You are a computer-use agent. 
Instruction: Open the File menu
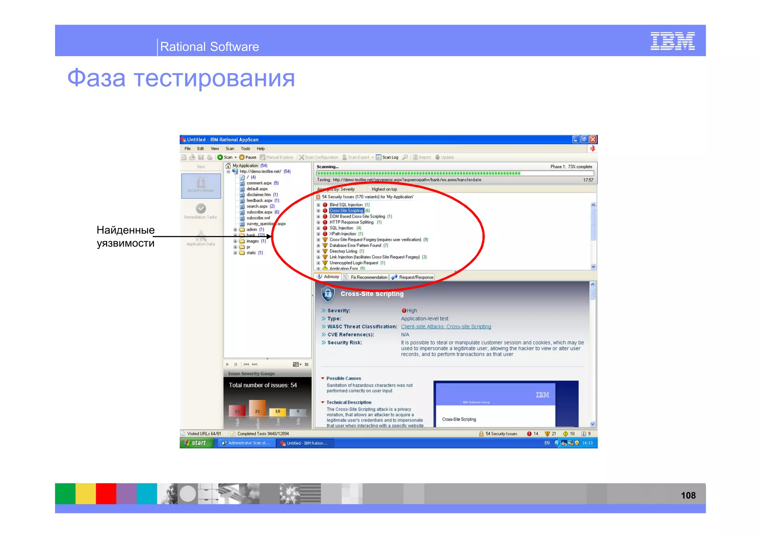(188, 149)
